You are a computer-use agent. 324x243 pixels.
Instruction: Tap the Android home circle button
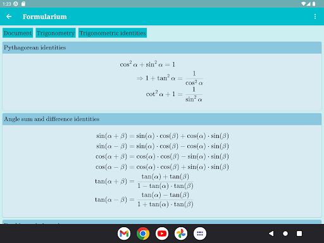click(x=285, y=234)
